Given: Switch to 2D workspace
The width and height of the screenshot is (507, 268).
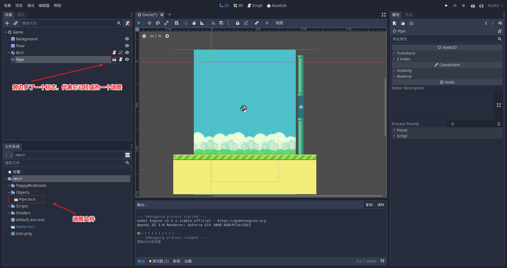Looking at the screenshot, I should [x=224, y=6].
